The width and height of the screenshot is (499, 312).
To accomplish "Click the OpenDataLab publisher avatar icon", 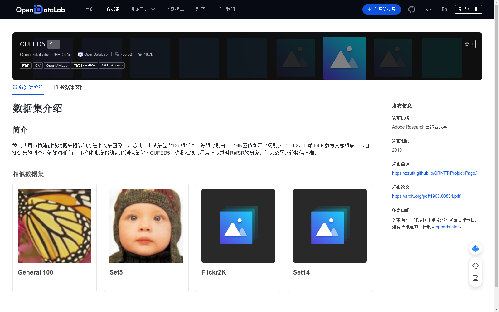I will 80,54.
